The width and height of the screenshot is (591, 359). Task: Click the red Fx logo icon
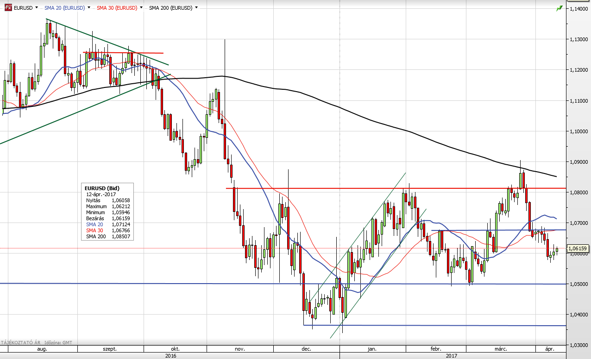tap(8, 8)
